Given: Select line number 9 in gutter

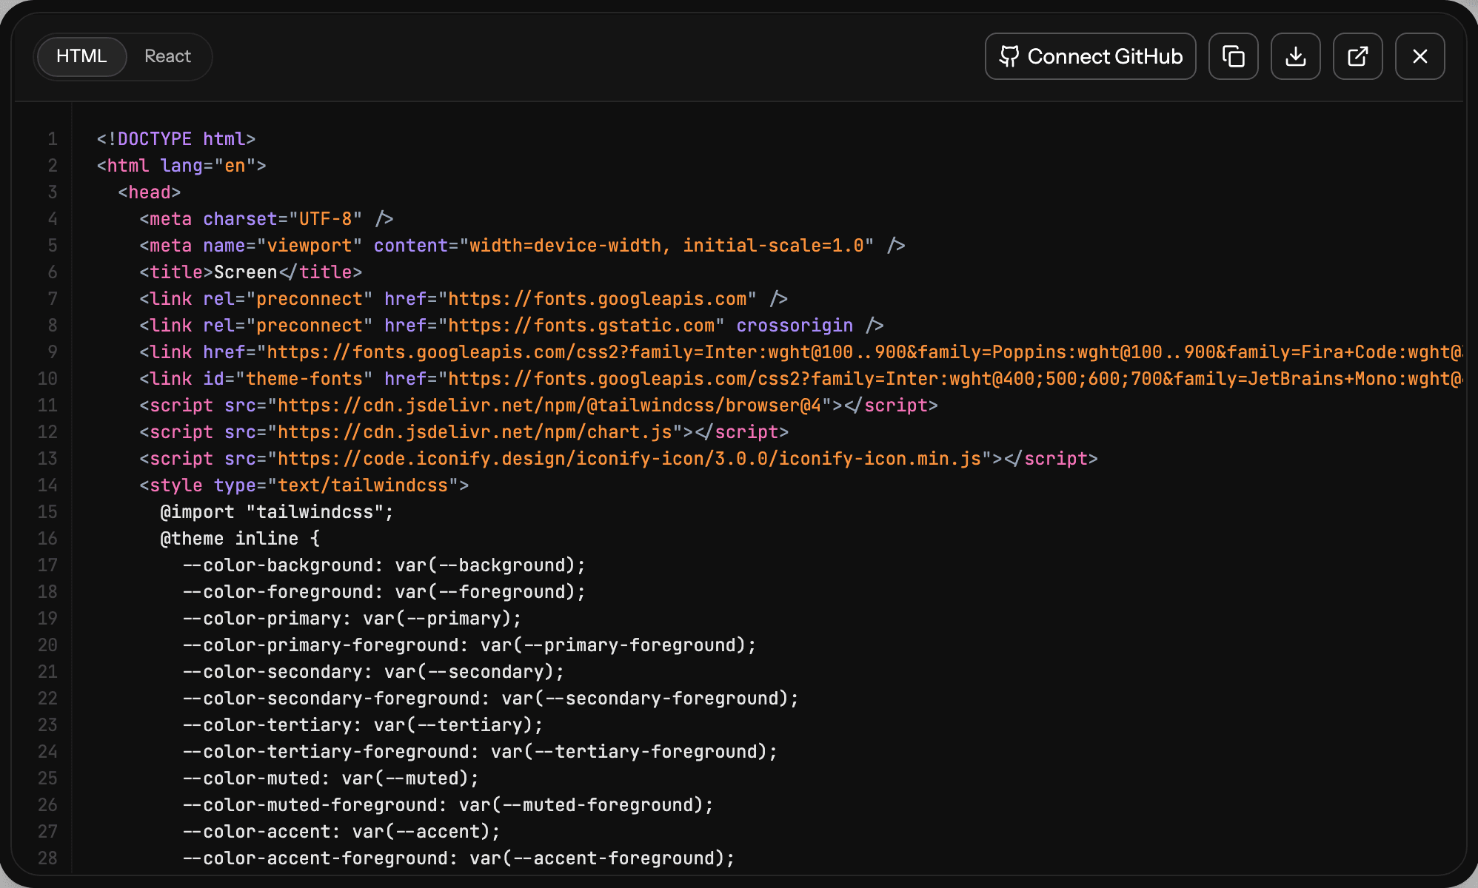Looking at the screenshot, I should point(53,352).
